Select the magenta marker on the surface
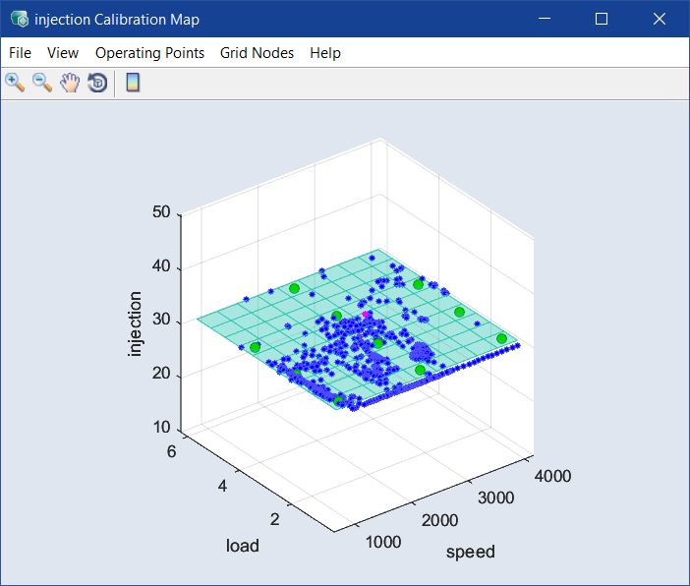This screenshot has height=586, width=690. (368, 314)
